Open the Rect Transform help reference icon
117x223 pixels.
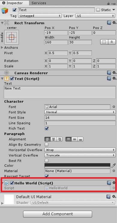point(109,23)
